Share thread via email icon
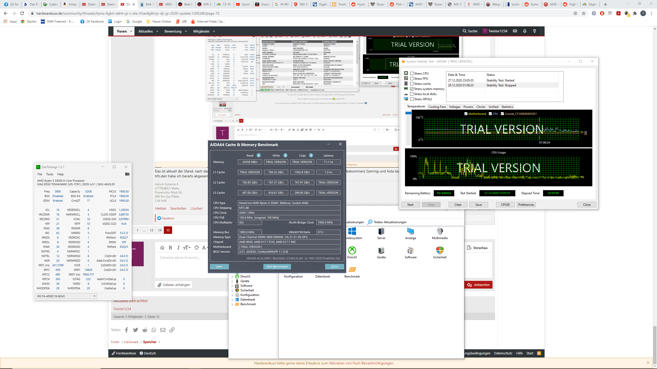The width and height of the screenshot is (657, 369). tap(163, 330)
